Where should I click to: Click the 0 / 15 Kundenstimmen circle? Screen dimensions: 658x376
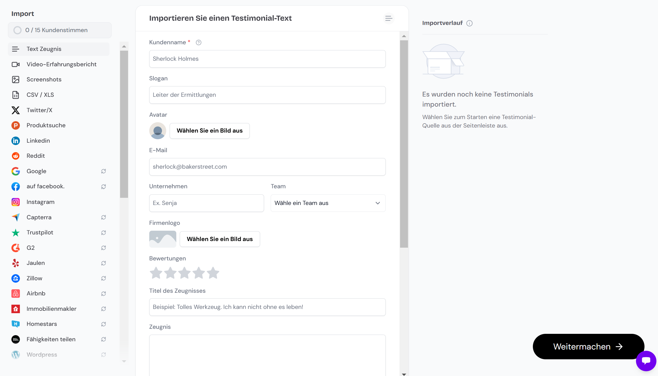pos(17,30)
